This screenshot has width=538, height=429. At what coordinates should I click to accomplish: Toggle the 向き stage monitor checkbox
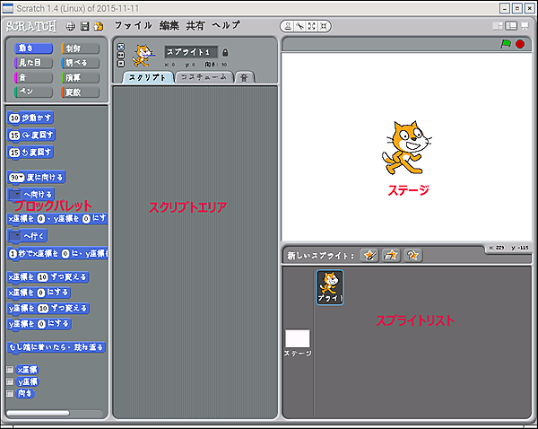click(10, 393)
